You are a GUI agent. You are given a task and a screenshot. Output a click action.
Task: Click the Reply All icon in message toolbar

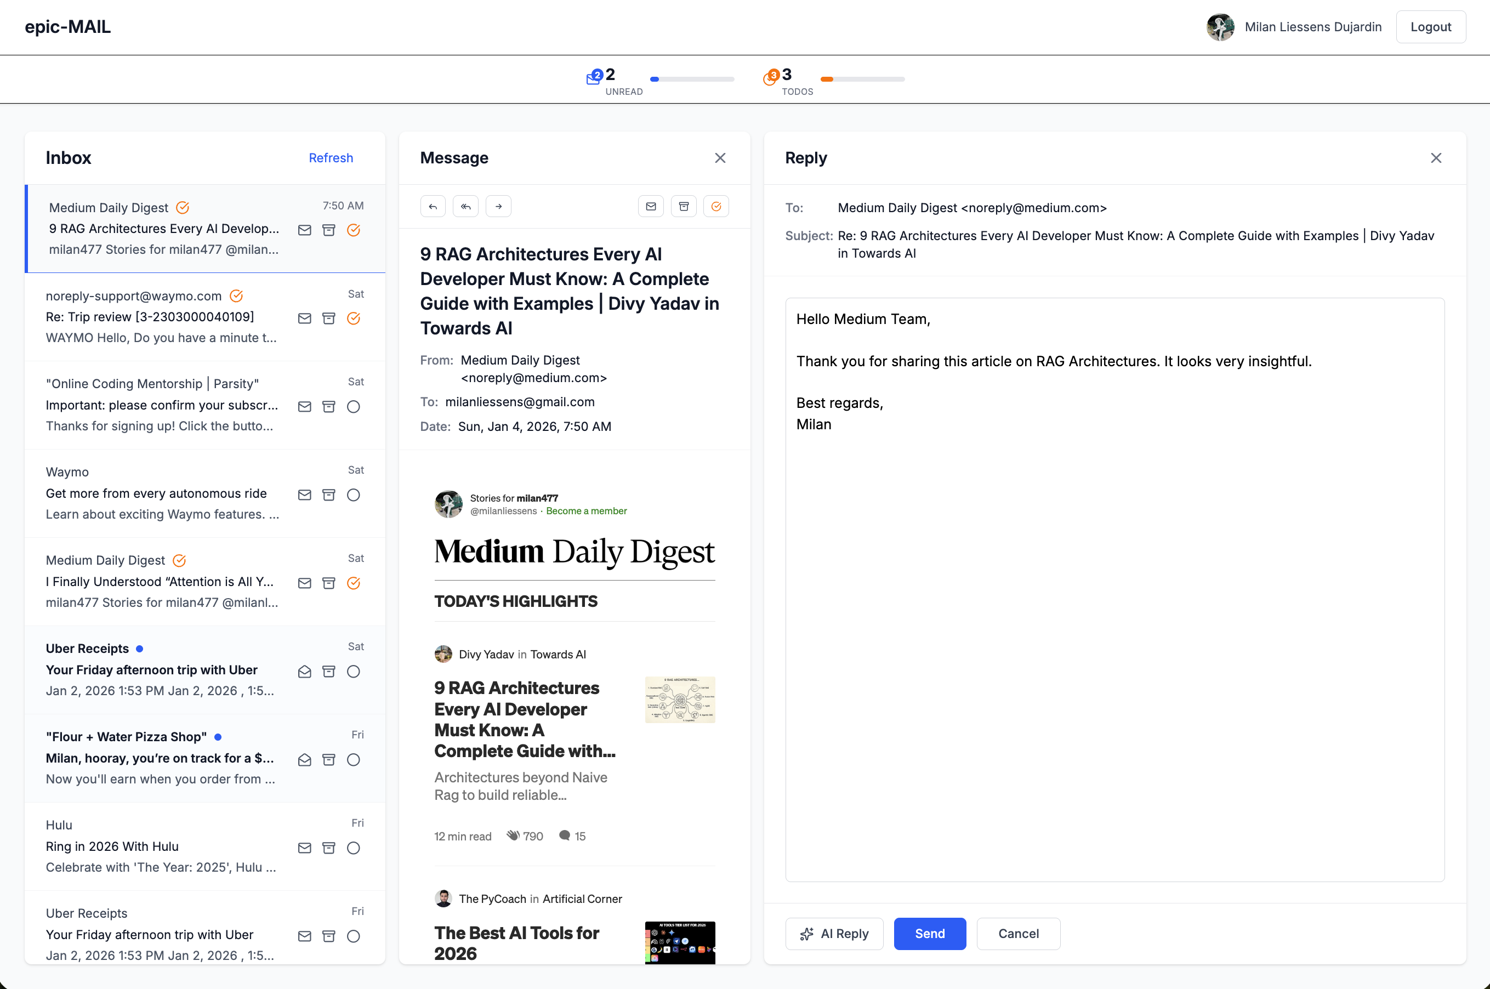465,206
